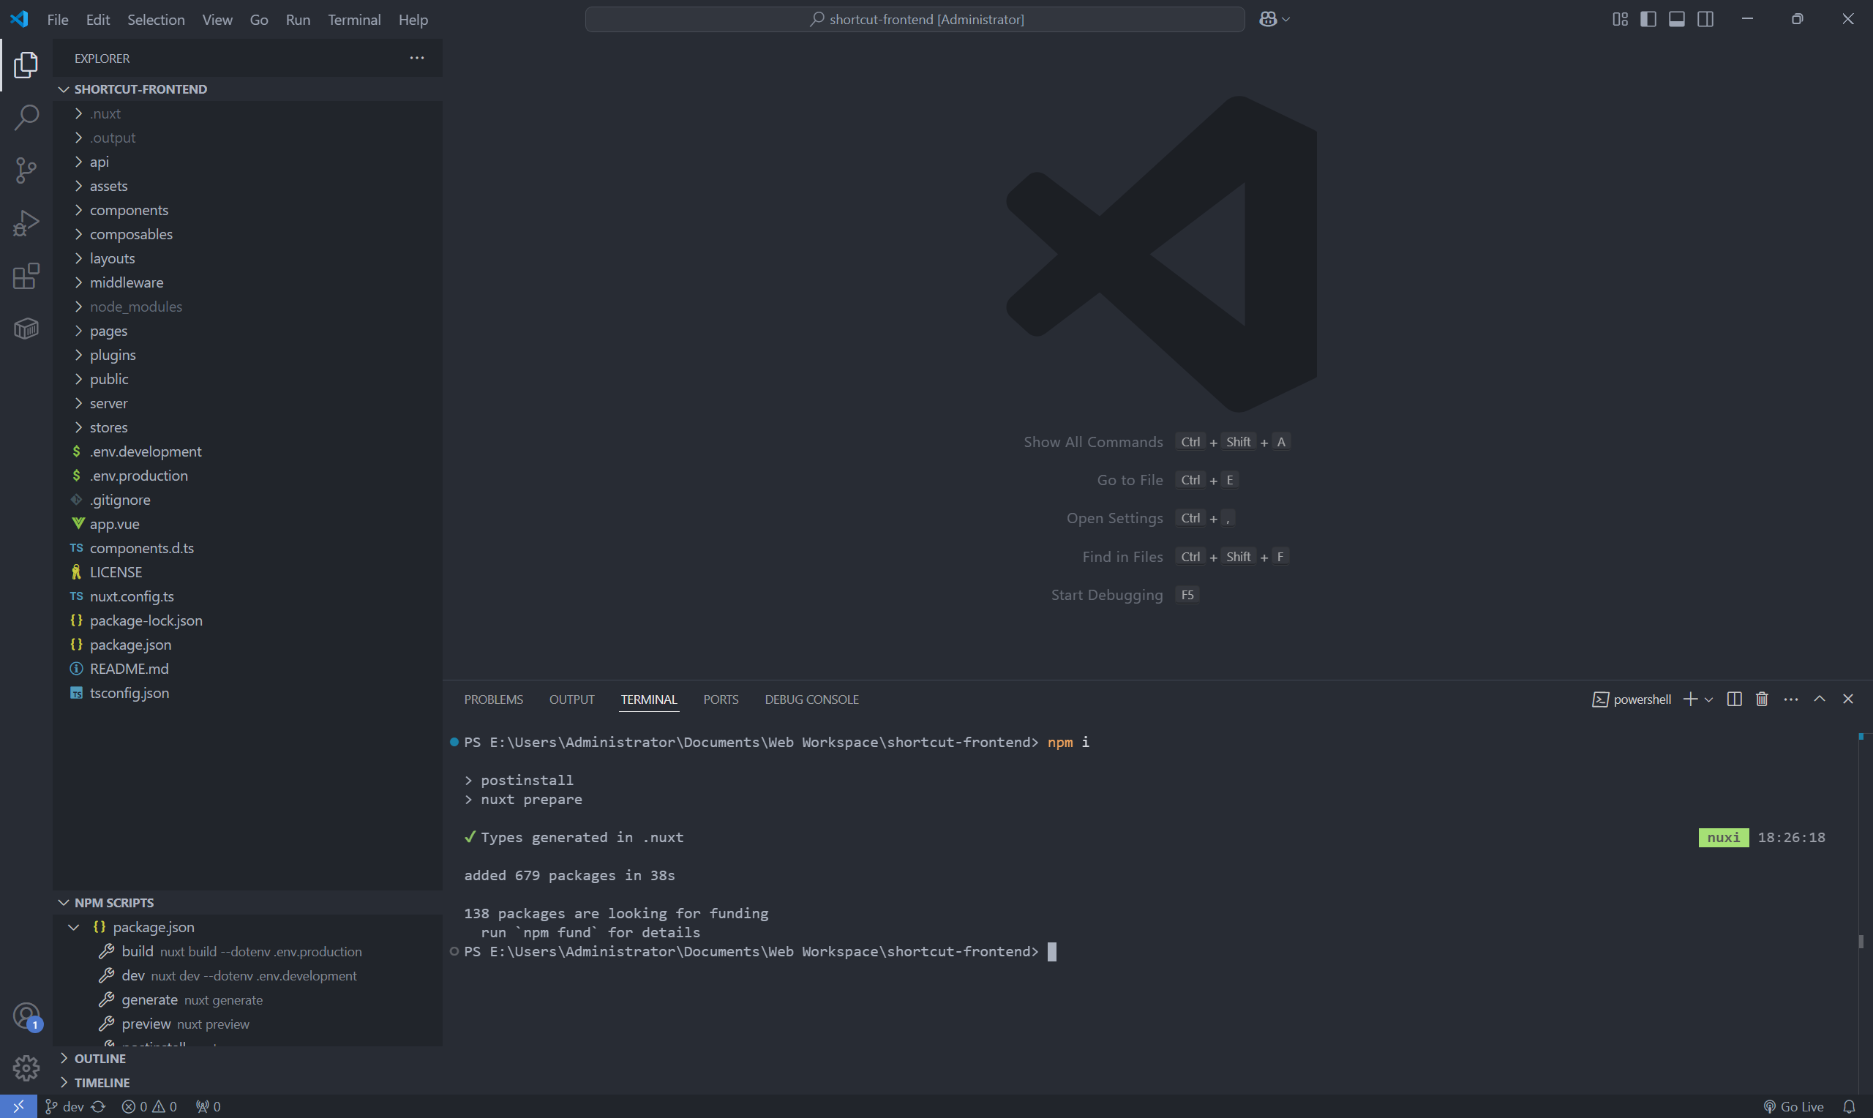Screen dimensions: 1873x1118
Task: Click new terminal plus icon
Action: (x=1690, y=699)
